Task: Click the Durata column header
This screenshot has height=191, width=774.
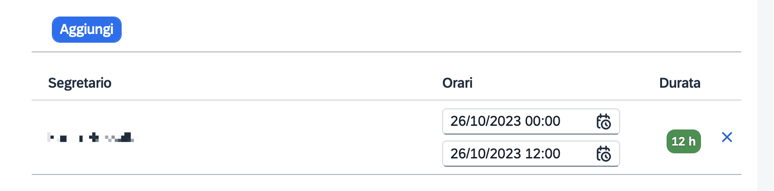Action: tap(679, 83)
